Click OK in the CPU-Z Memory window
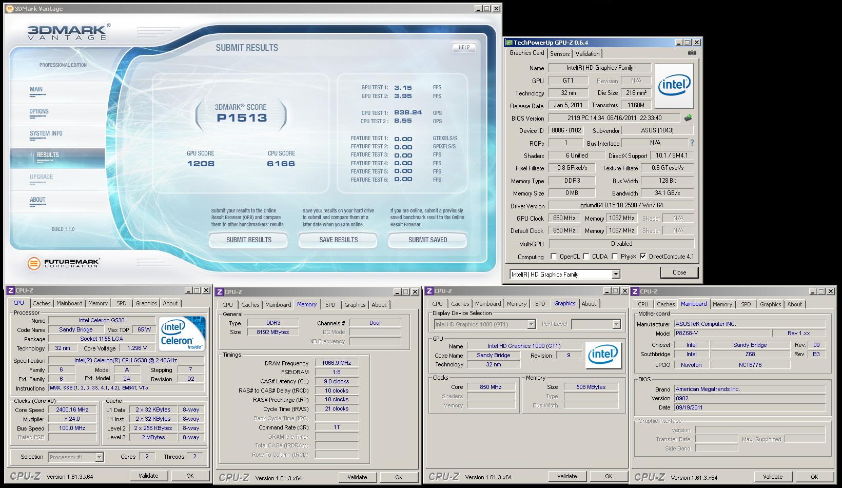Viewport: 842px width, 488px height. point(399,477)
